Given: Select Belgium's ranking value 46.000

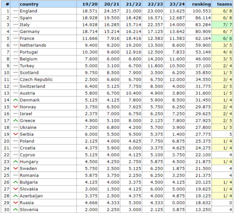Looking at the screenshot, I should [203, 59].
